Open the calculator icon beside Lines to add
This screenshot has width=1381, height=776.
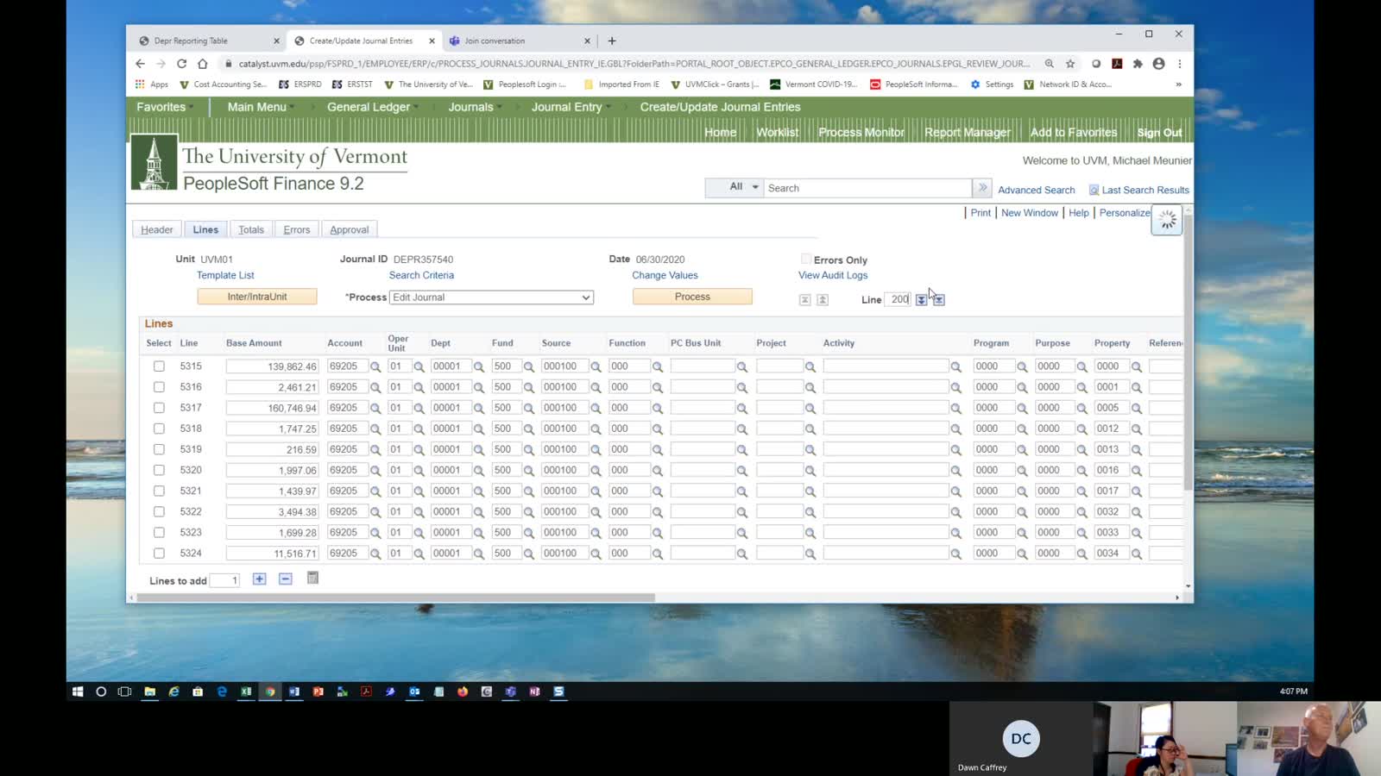pos(312,579)
